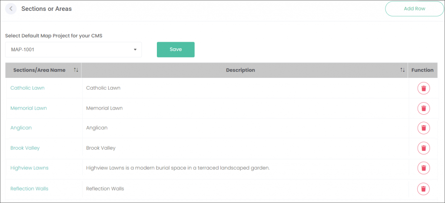The width and height of the screenshot is (445, 203).
Task: Click the Function column header
Action: click(422, 70)
